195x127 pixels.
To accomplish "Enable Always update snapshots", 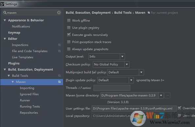I will click(x=69, y=49).
